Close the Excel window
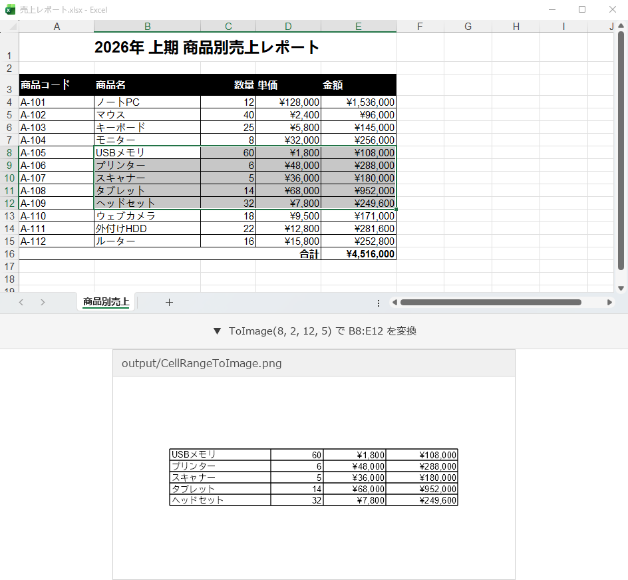628x580 pixels. (613, 9)
